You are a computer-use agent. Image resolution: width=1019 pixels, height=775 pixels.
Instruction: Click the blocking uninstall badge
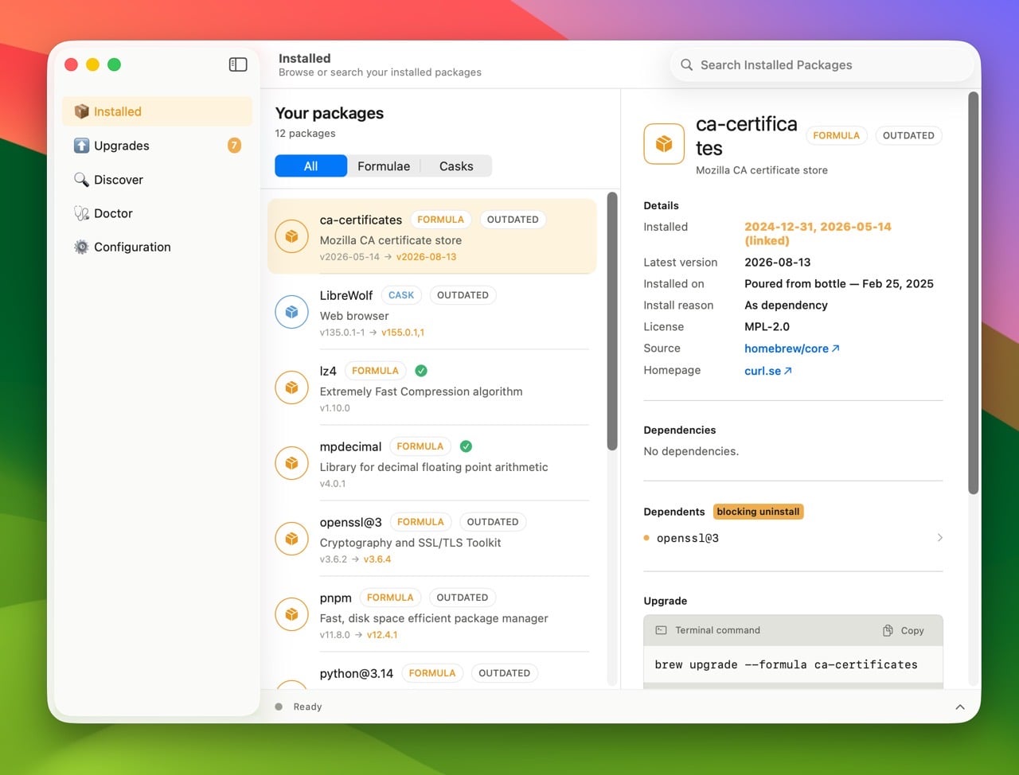tap(758, 512)
